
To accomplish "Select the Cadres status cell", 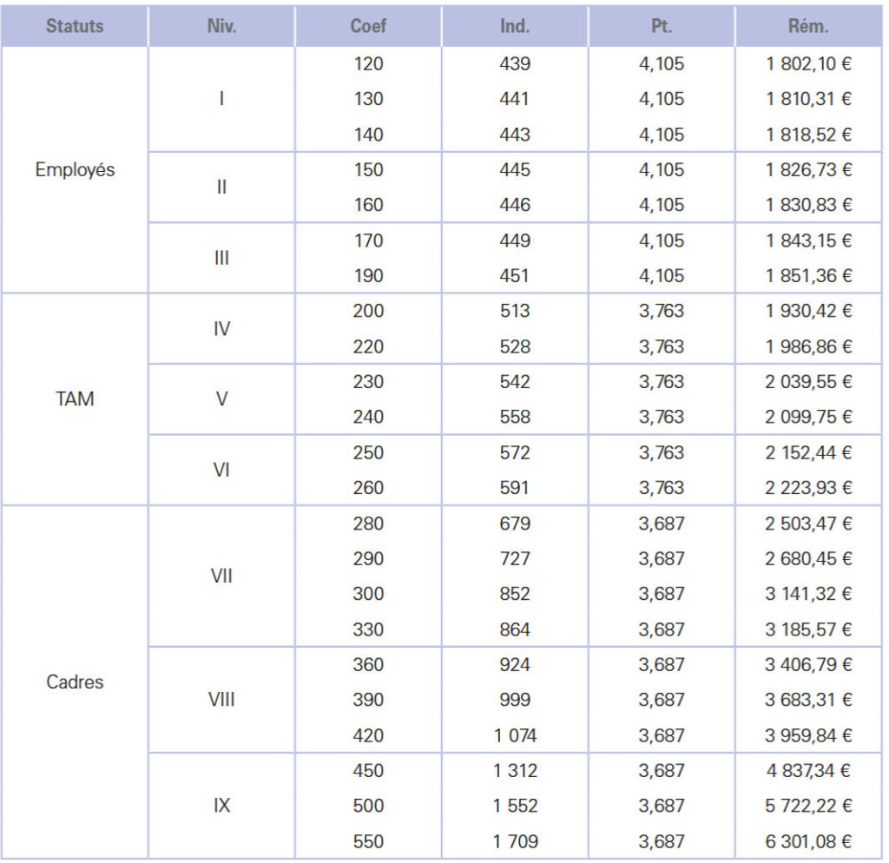I will pyautogui.click(x=75, y=682).
